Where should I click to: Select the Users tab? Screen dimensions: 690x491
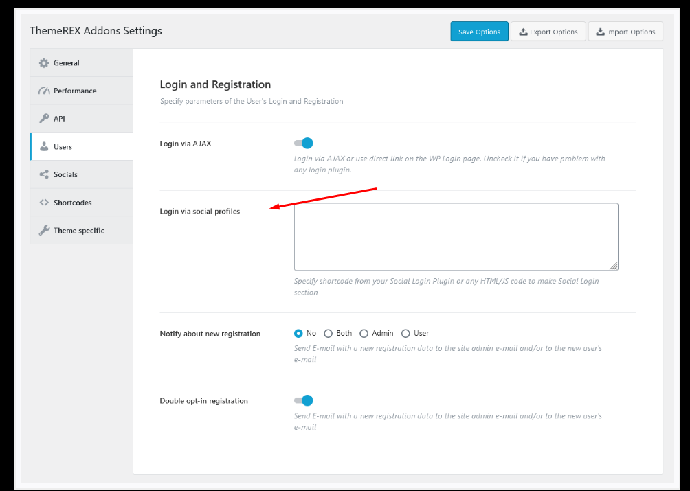point(81,147)
